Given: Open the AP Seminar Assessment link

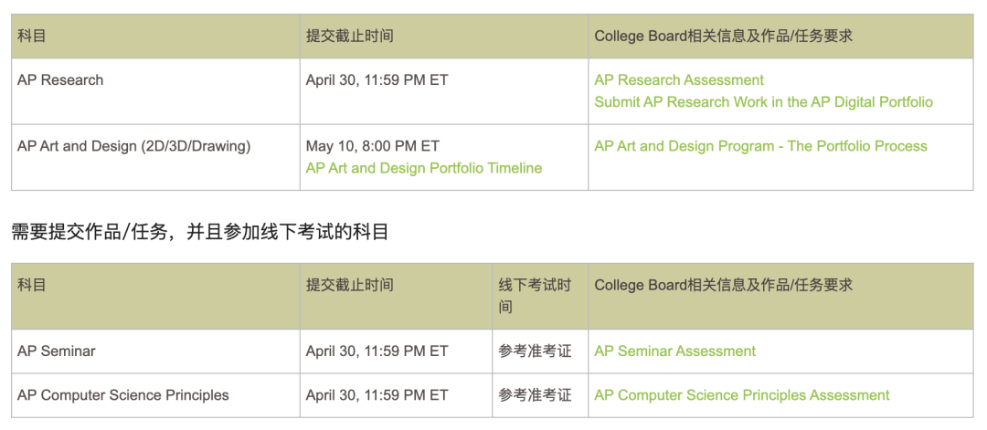Looking at the screenshot, I should (x=674, y=351).
